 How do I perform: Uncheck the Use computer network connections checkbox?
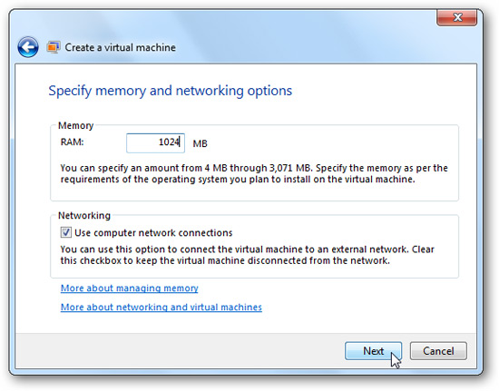coord(66,232)
